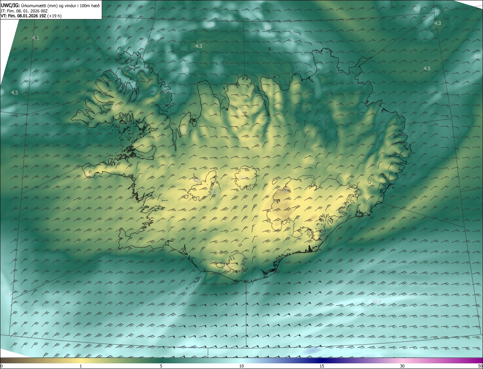Image resolution: width=483 pixels, height=369 pixels.
Task: Click the '10' tick label on the color scale
Action: 241,366
